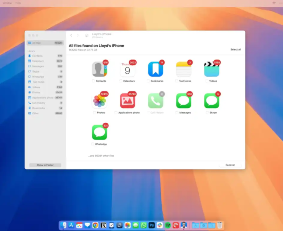Open the Photos flower icon in grid
The width and height of the screenshot is (283, 231).
point(99,101)
